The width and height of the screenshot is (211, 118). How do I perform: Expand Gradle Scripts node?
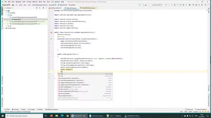(4, 28)
